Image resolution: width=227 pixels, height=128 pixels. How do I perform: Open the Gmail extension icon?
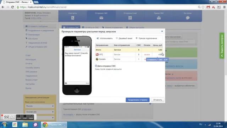208,7
